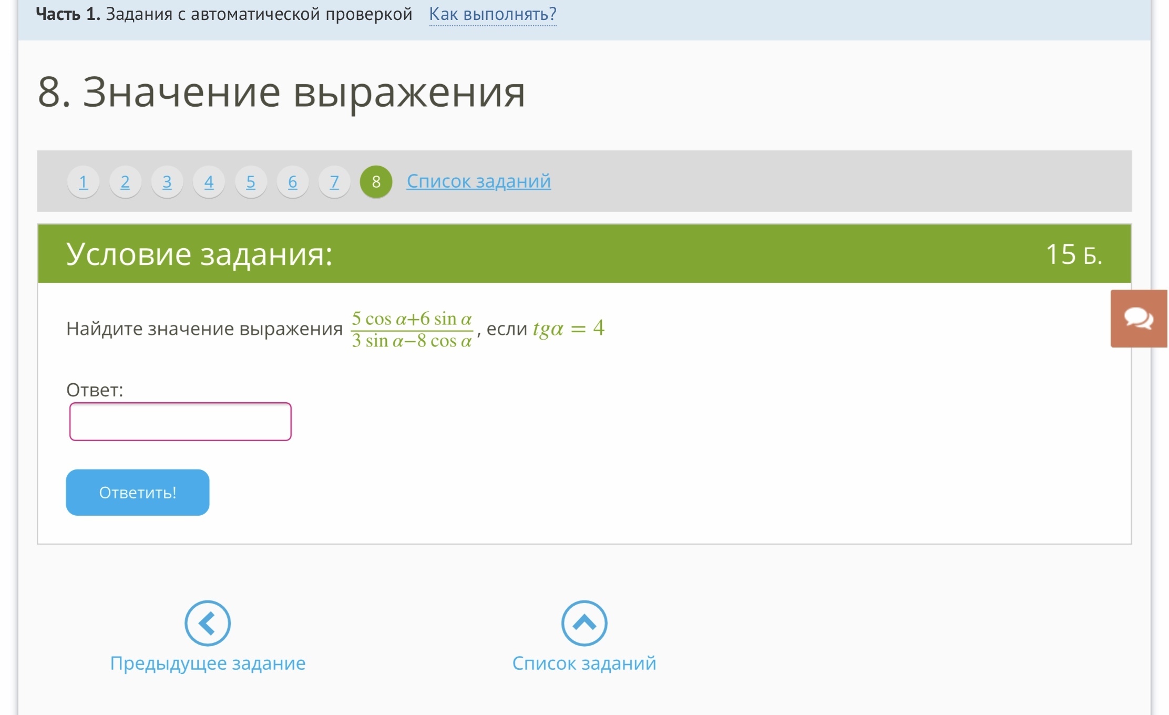Image resolution: width=1169 pixels, height=715 pixels.
Task: Jump to task number 5
Action: click(251, 182)
